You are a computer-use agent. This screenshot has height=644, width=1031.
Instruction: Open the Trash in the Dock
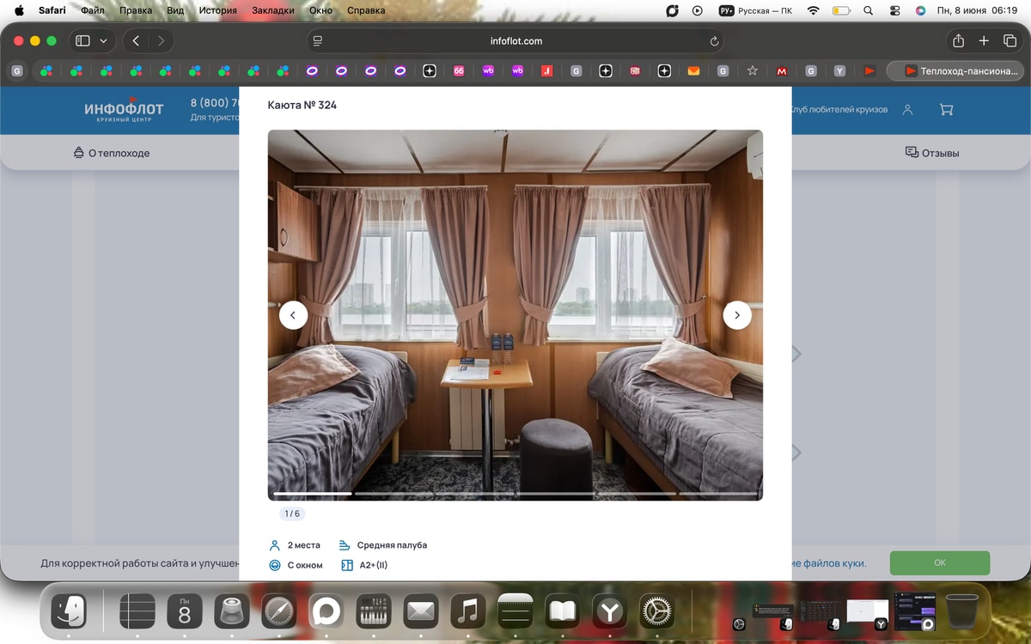coord(962,611)
